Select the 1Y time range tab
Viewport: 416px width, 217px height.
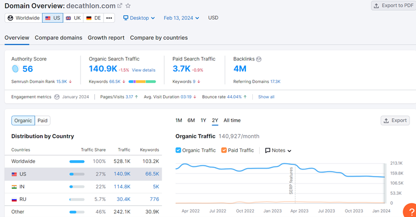pos(203,120)
